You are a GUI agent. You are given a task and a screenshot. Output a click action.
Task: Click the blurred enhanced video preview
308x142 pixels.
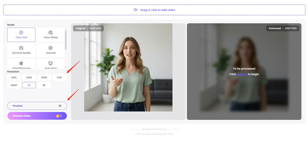pos(244,72)
